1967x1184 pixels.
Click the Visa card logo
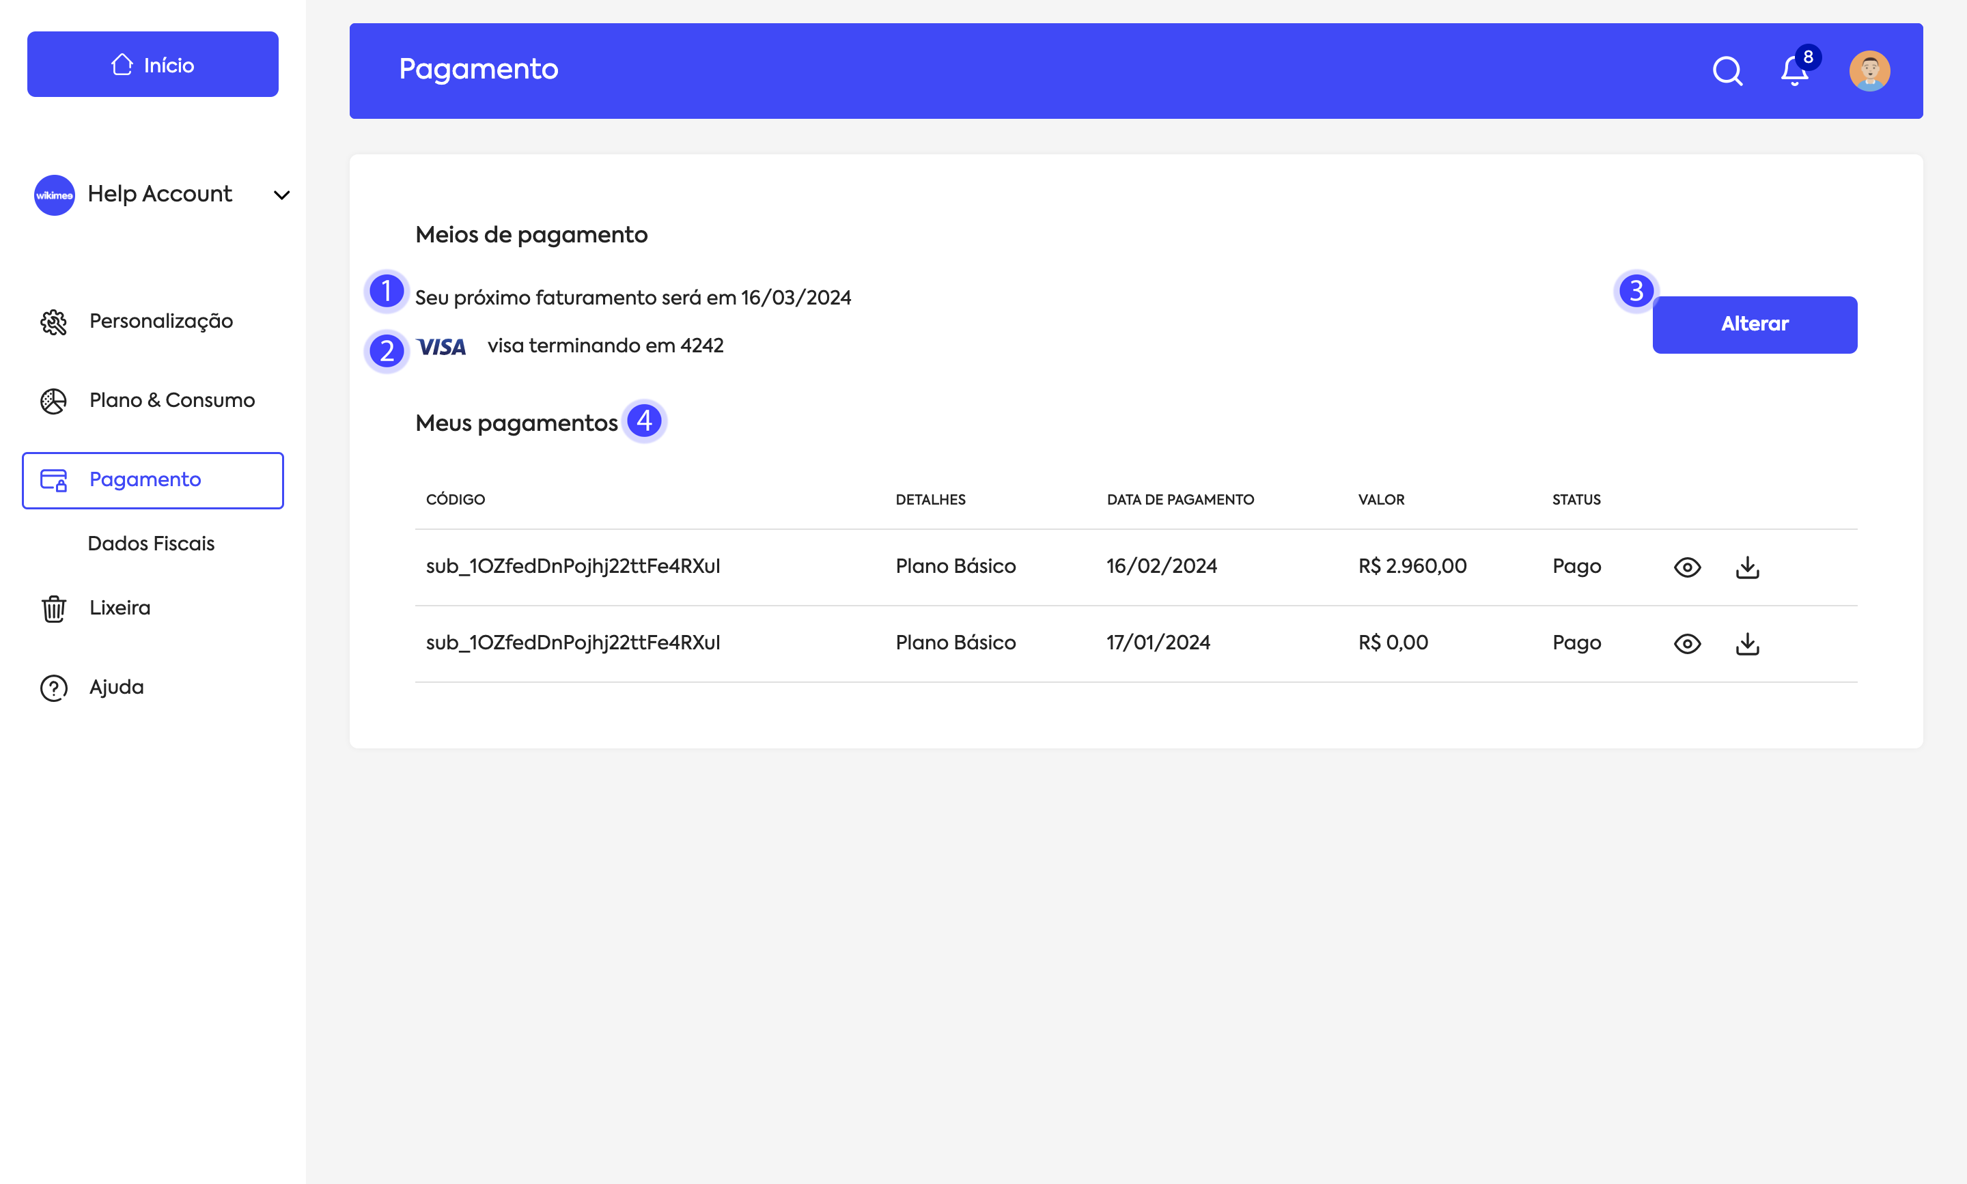[x=441, y=347]
